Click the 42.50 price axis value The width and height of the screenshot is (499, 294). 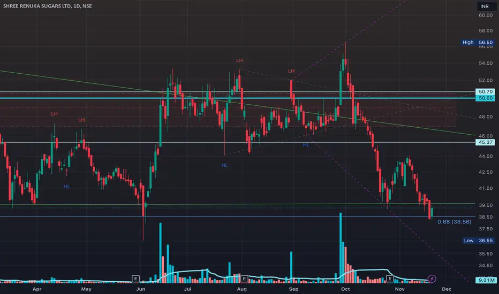point(485,172)
